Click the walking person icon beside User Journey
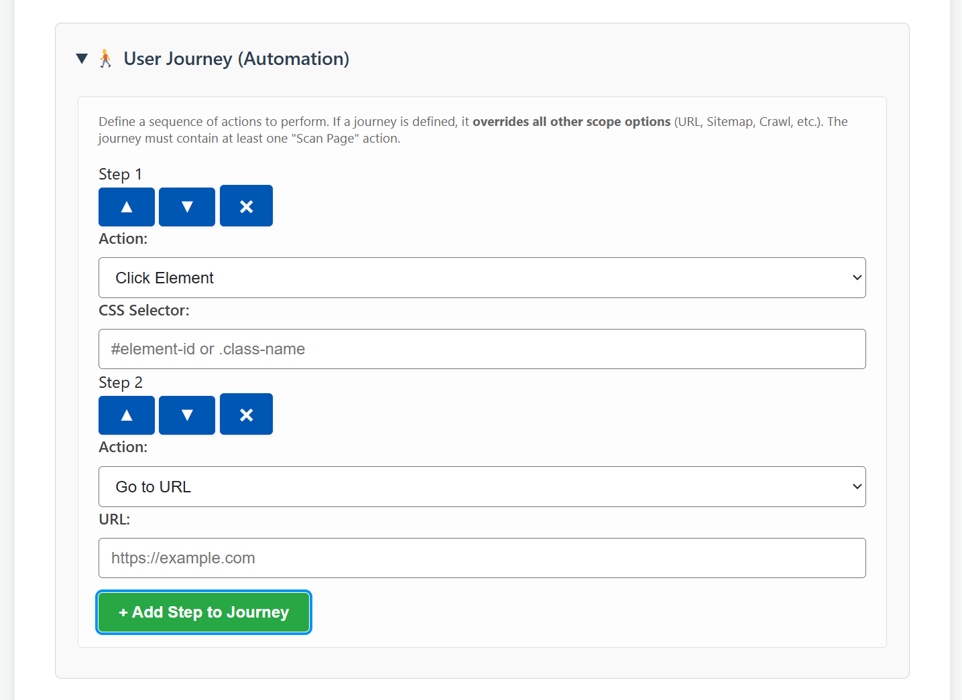The width and height of the screenshot is (962, 700). pos(106,59)
